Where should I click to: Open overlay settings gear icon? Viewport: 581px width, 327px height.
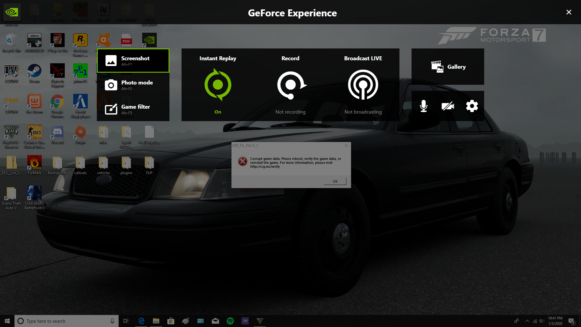(472, 106)
